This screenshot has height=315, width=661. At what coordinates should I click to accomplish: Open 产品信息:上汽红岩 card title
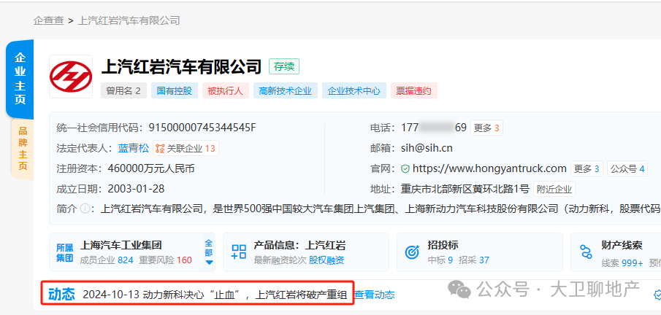click(x=299, y=245)
